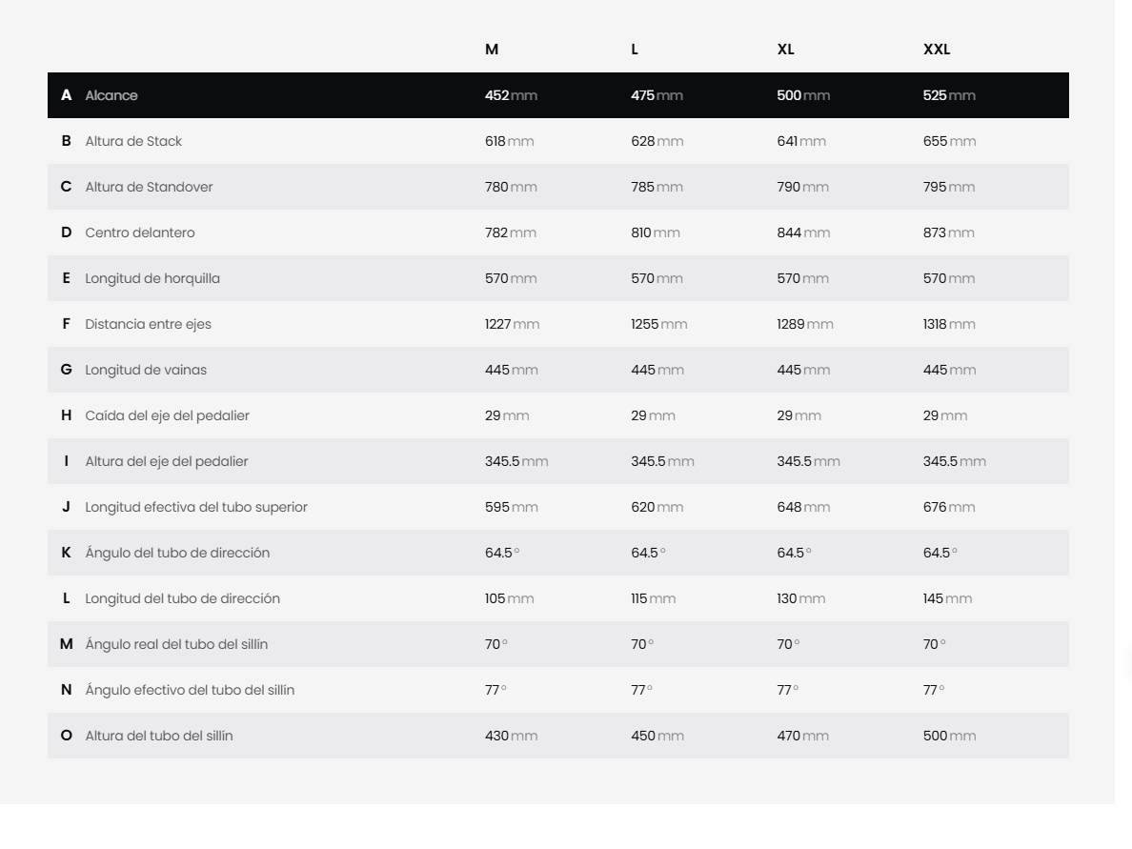The height and width of the screenshot is (849, 1132).
Task: Select Altura del eje del pedalier row
Action: (558, 461)
